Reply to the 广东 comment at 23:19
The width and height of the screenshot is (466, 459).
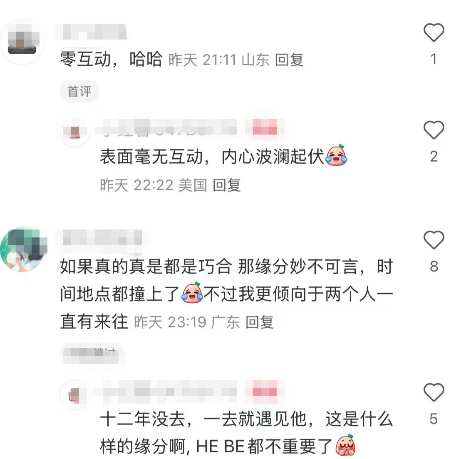pyautogui.click(x=260, y=322)
